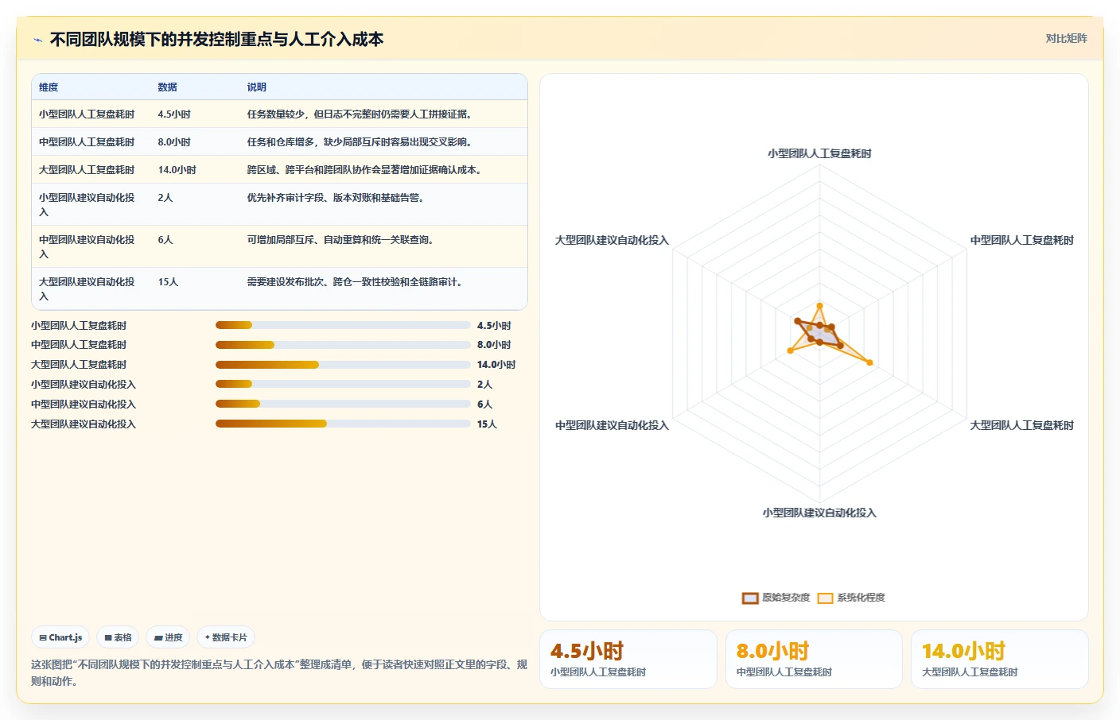
Task: Click the 中型团队建议自动化投入 progress bar
Action: click(x=343, y=404)
